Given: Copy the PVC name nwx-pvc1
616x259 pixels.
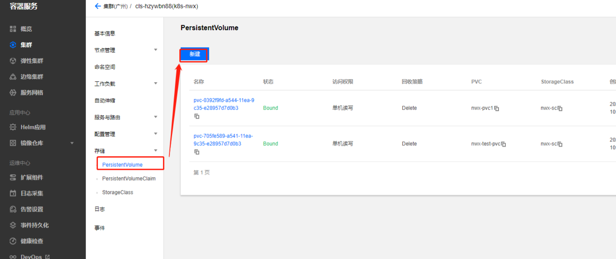Looking at the screenshot, I should pyautogui.click(x=496, y=108).
